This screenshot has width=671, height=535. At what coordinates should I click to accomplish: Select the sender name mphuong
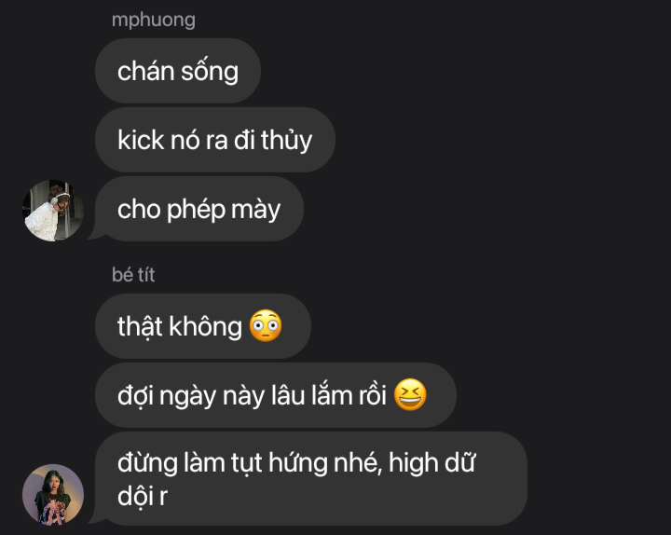(154, 21)
